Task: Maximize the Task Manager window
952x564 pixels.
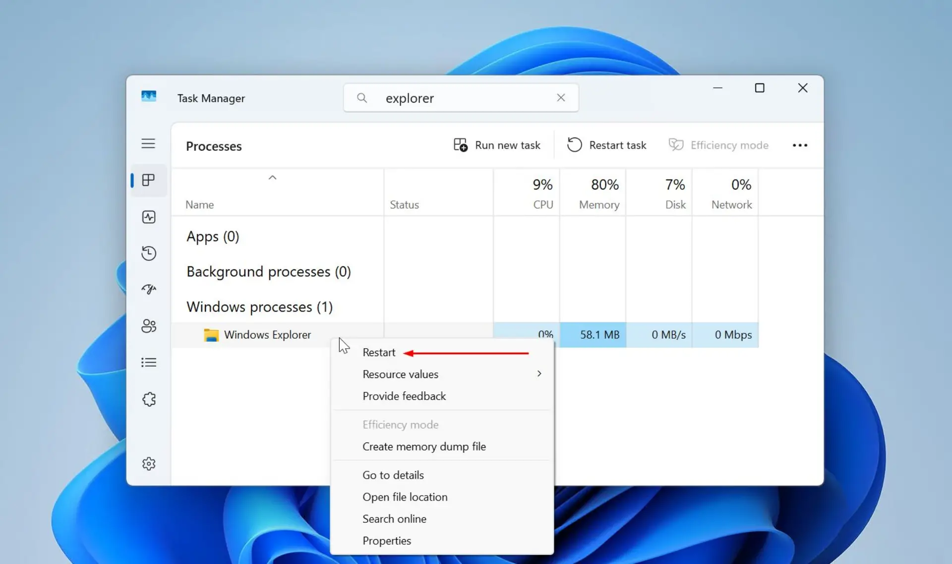Action: coord(760,88)
